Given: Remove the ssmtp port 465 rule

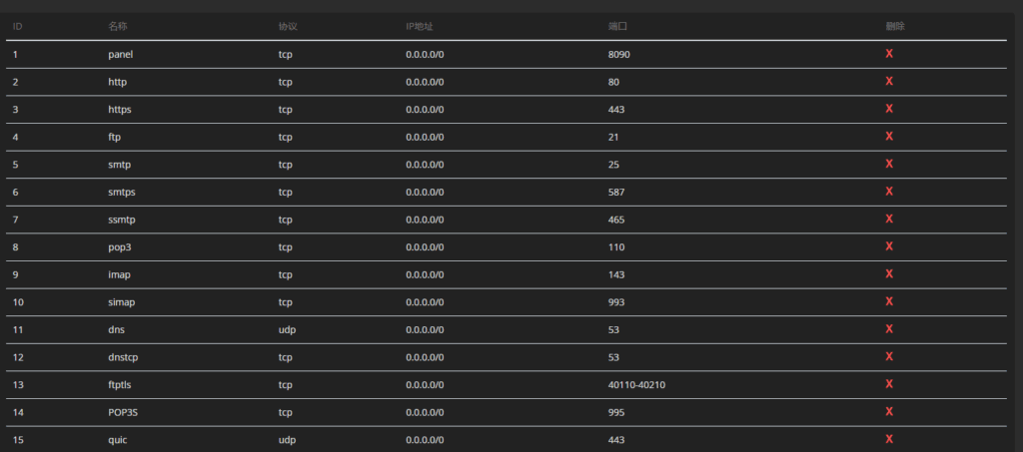Looking at the screenshot, I should tap(889, 219).
